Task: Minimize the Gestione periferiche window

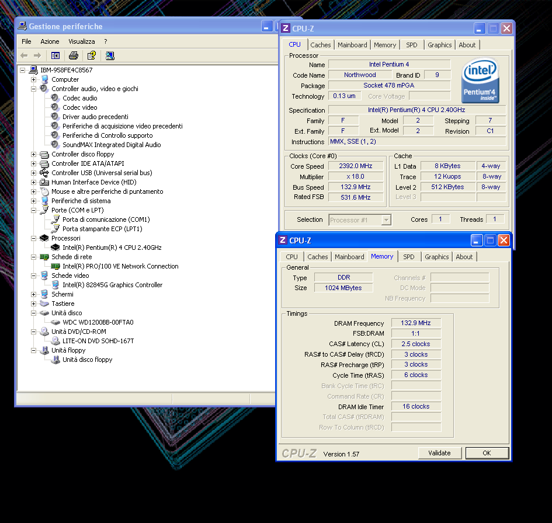Action: tap(266, 26)
